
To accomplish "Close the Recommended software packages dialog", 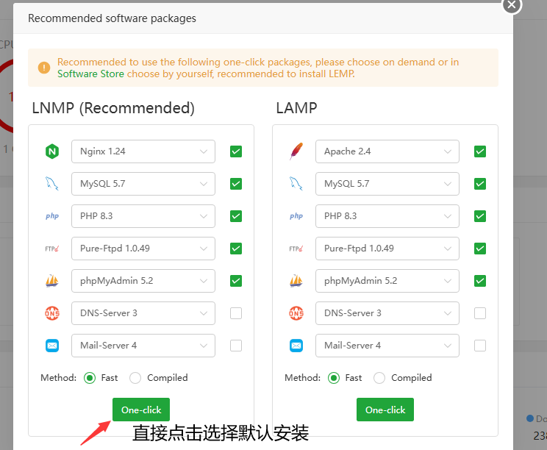I will pos(512,5).
